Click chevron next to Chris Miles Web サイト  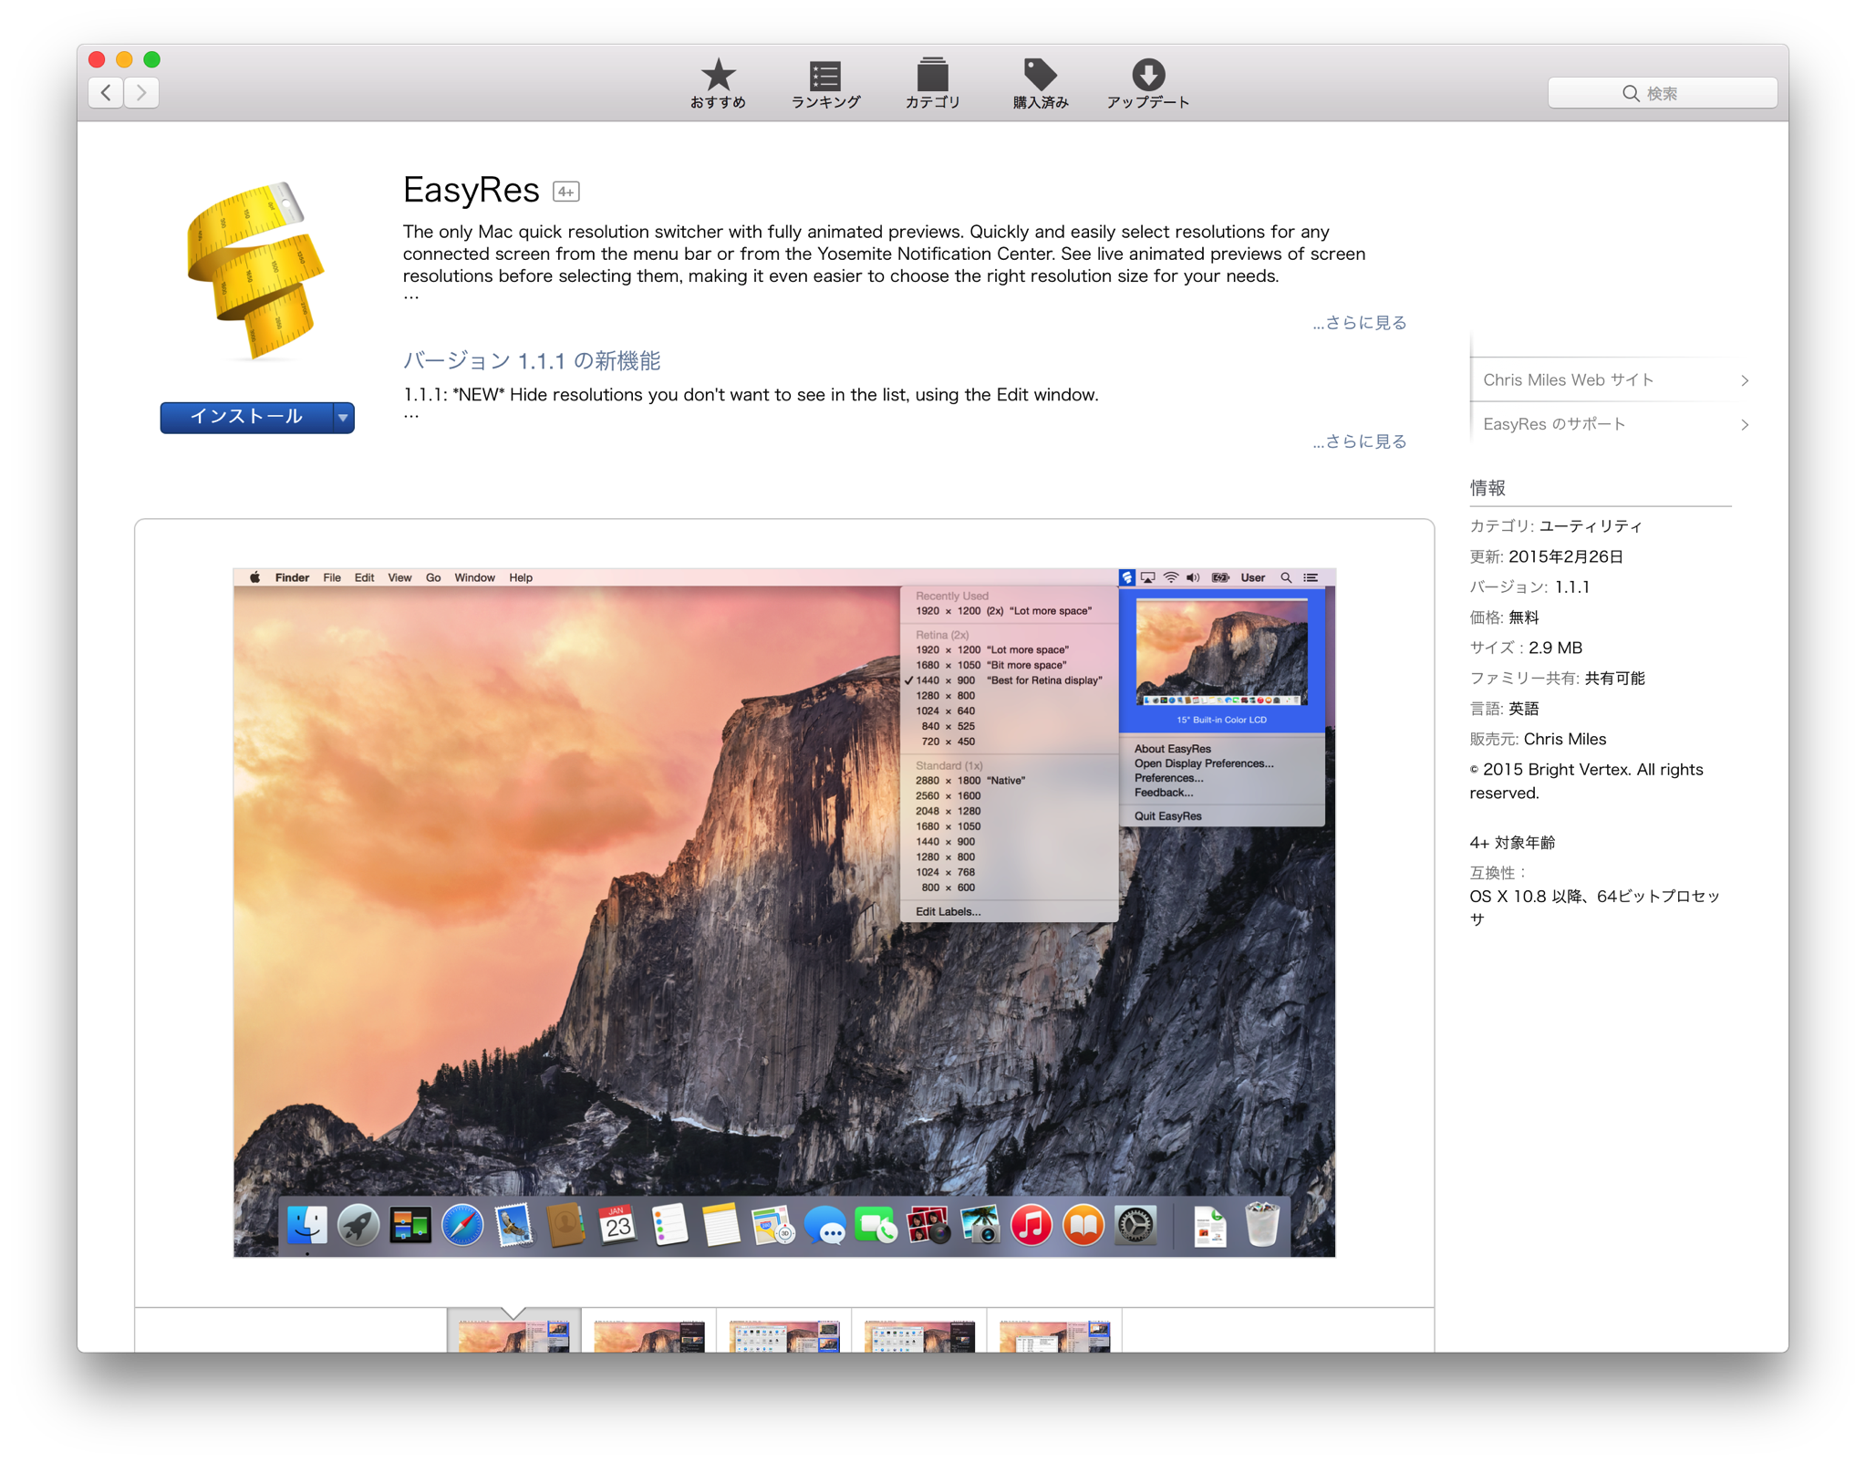coord(1744,380)
